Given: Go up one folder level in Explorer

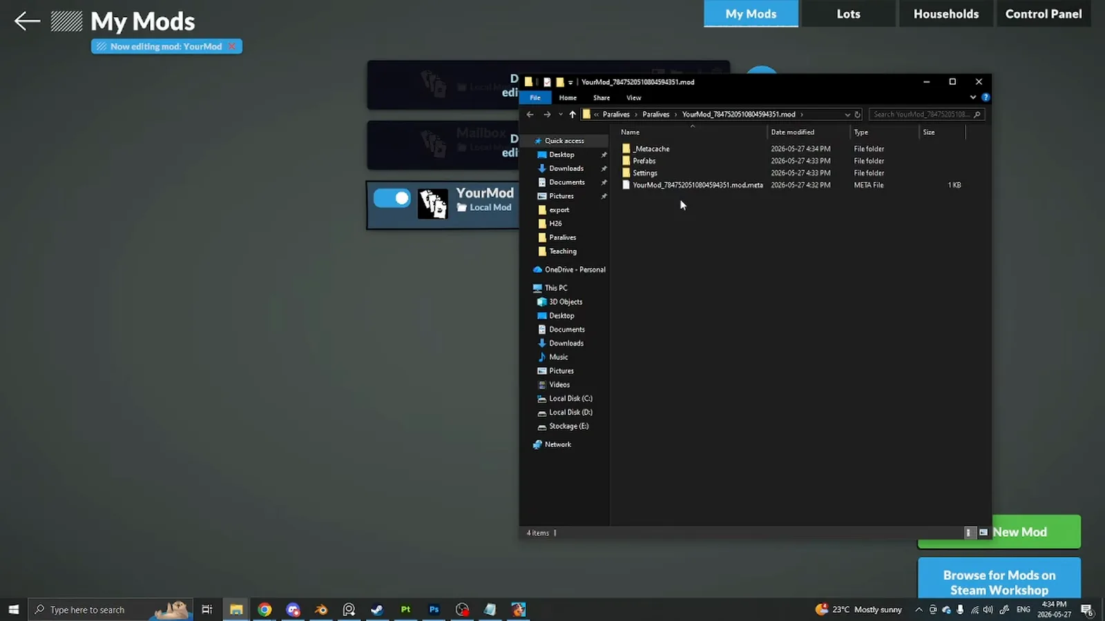Looking at the screenshot, I should click(573, 115).
